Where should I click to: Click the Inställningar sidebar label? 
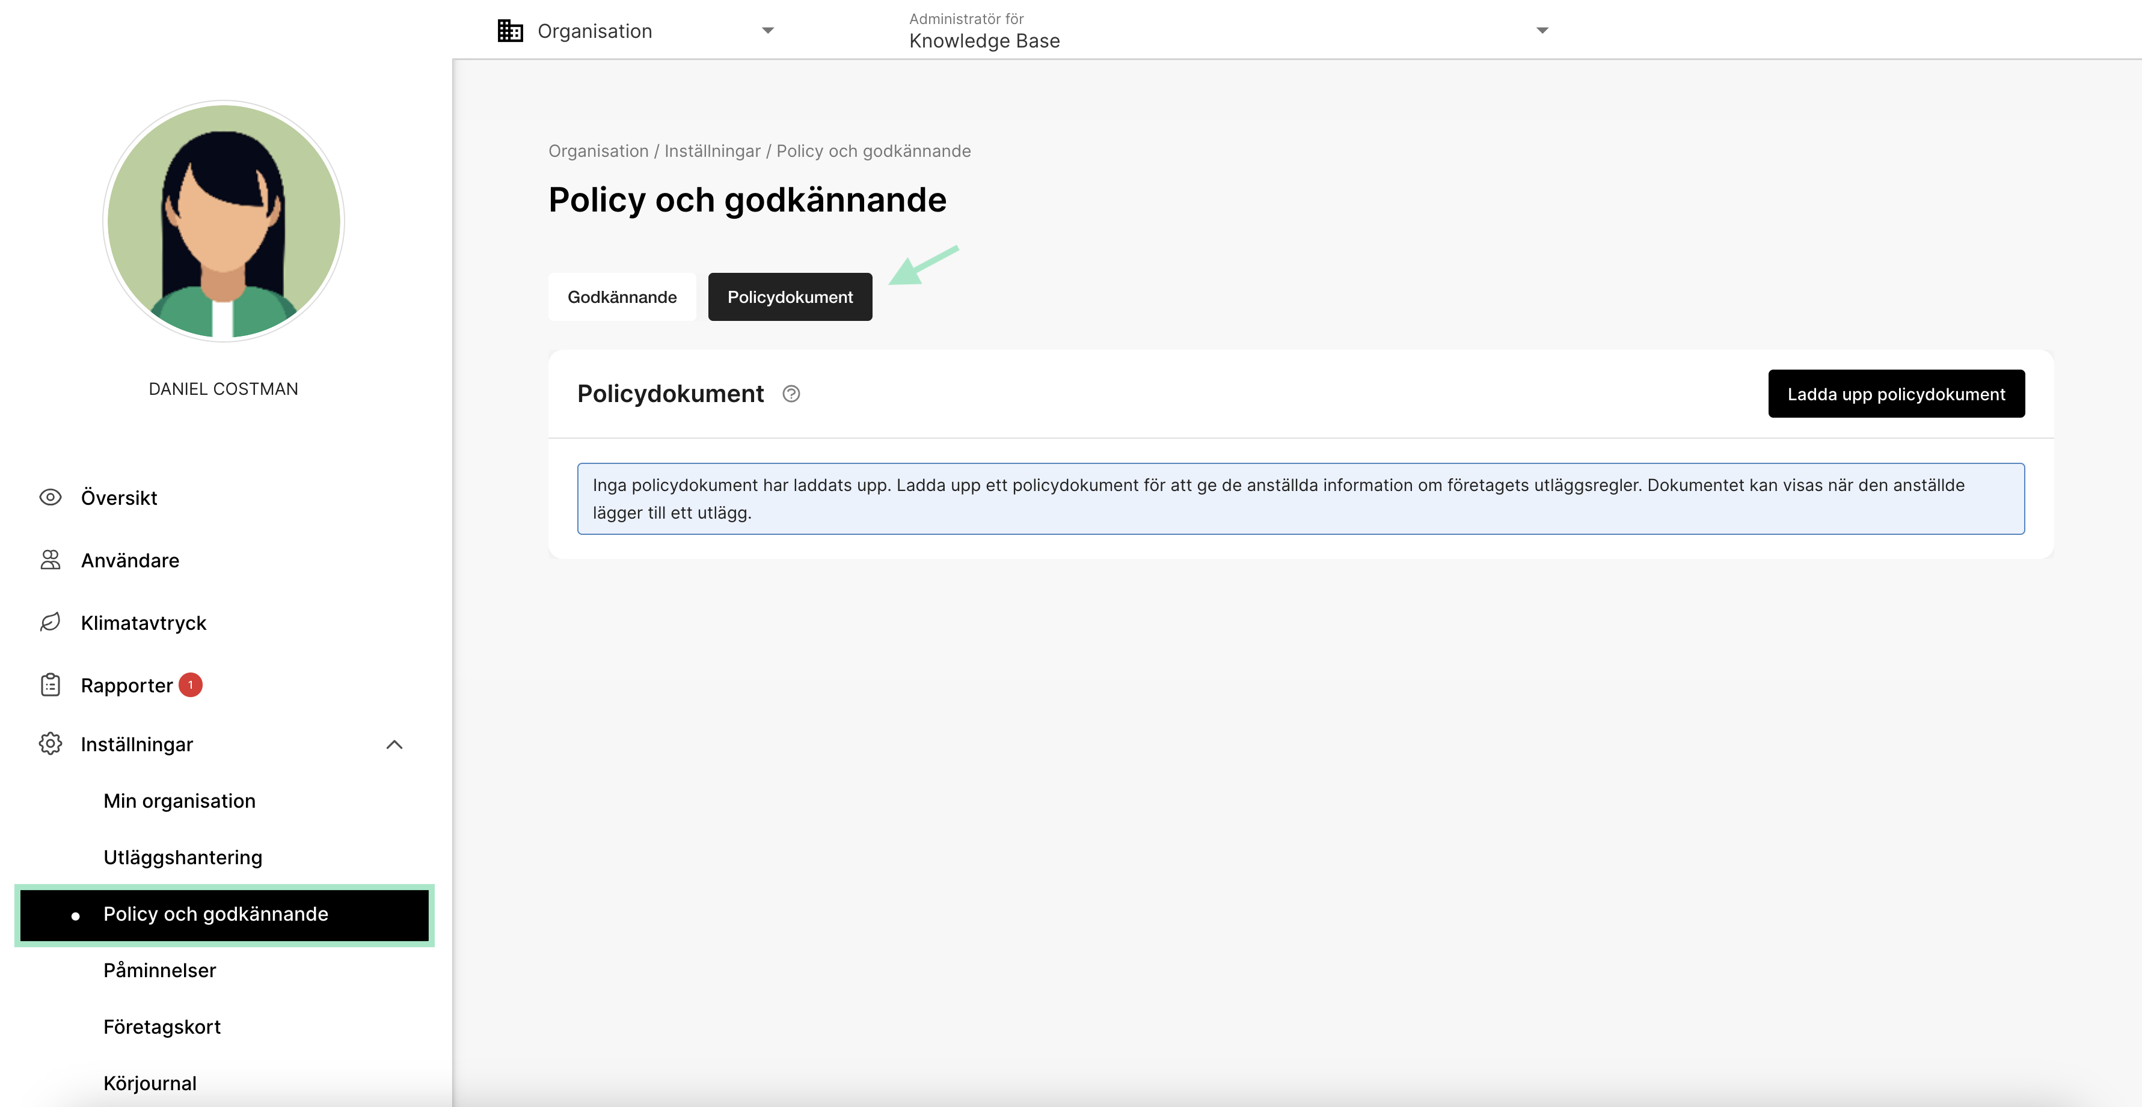pos(137,745)
